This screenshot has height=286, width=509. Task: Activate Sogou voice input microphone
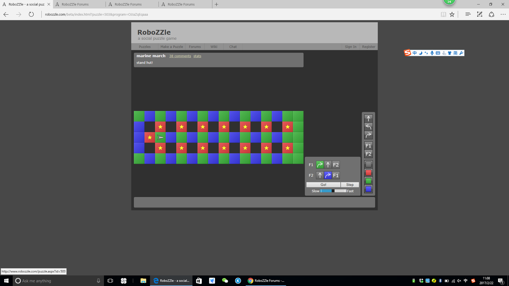coord(432,53)
